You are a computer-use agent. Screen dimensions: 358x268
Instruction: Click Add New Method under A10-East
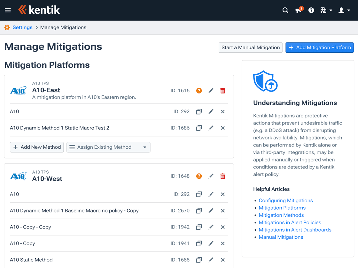click(36, 147)
